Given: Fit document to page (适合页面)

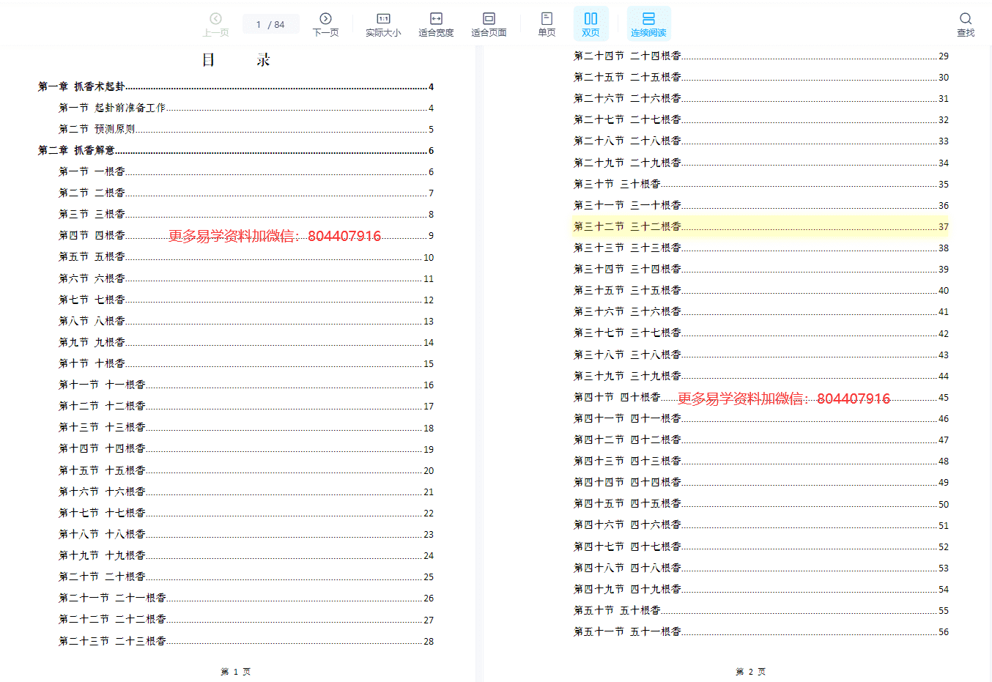Looking at the screenshot, I should coord(489,23).
